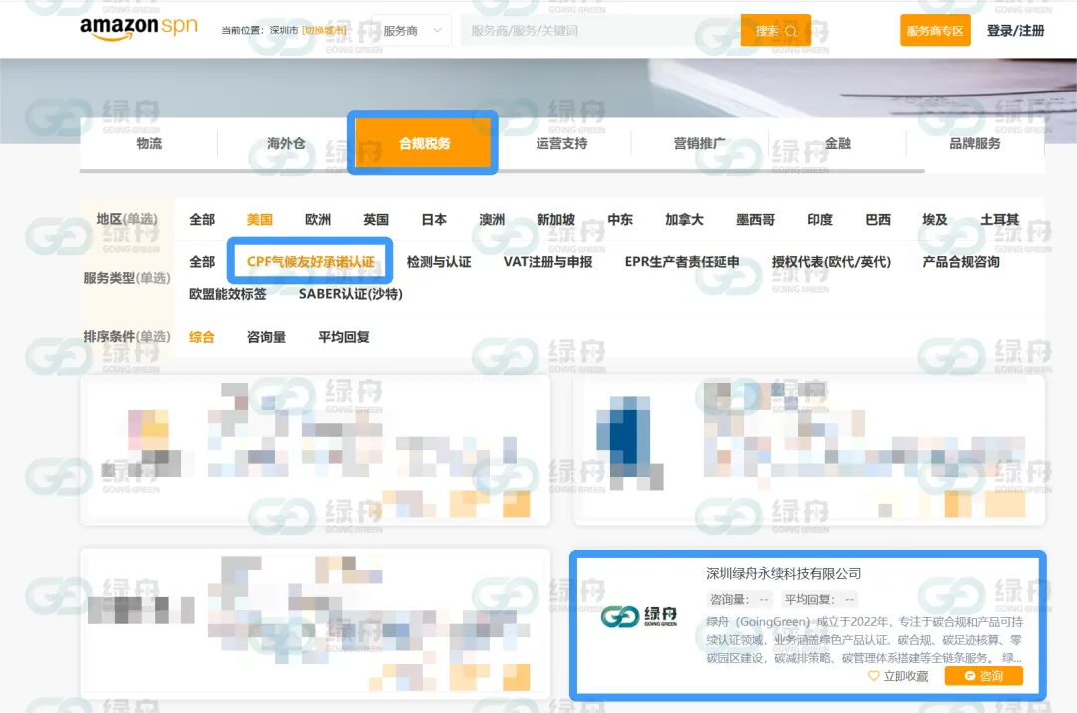Choose the 土耳其 region filter
1077x713 pixels.
coord(999,219)
